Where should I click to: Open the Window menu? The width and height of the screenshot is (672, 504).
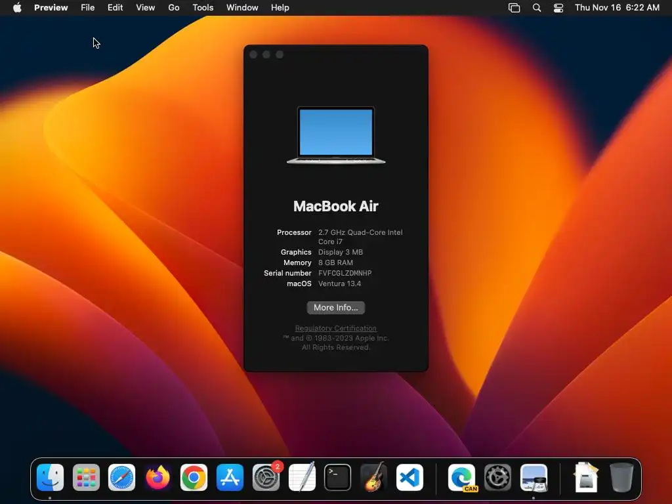[x=242, y=8]
